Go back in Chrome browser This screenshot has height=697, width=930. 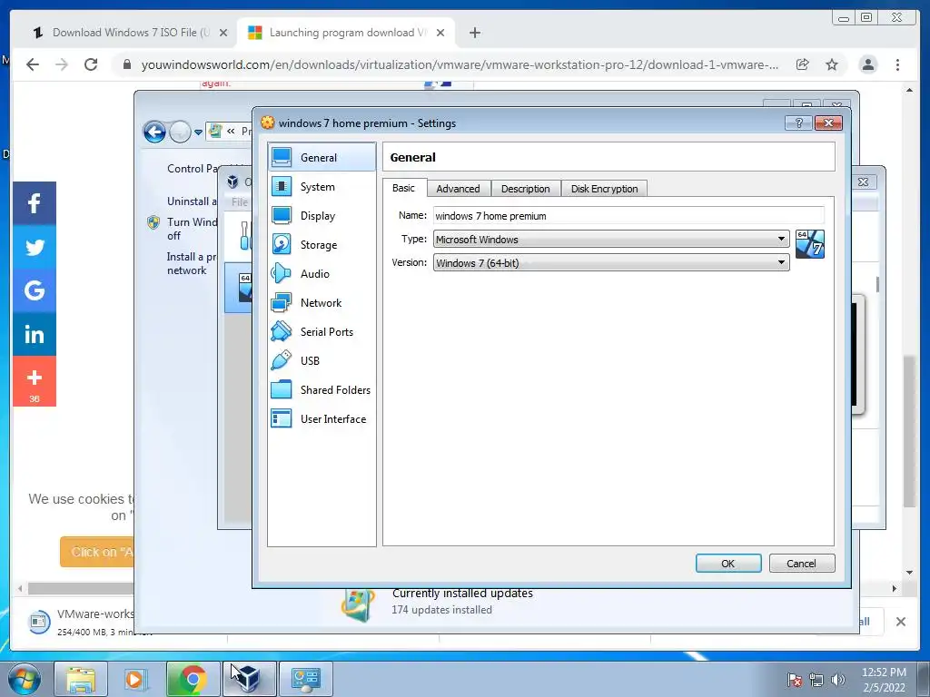point(33,64)
